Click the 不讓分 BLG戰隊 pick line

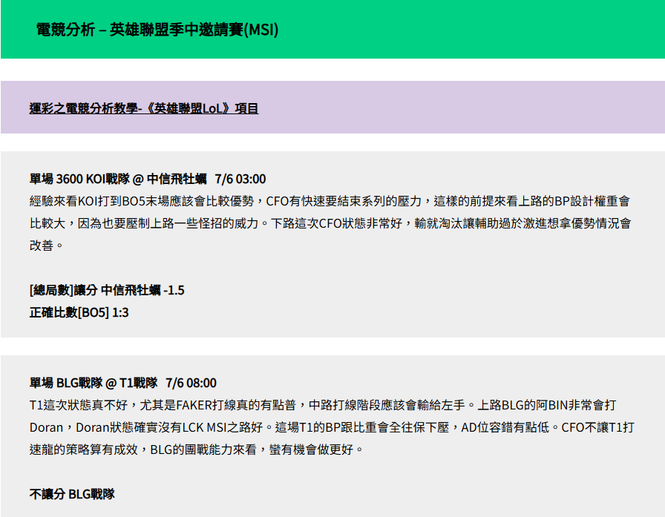tap(72, 494)
